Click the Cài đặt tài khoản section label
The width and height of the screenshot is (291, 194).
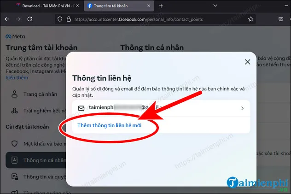click(x=27, y=127)
